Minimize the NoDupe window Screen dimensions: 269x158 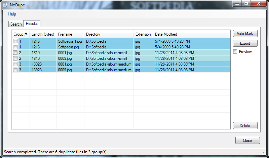(237, 3)
